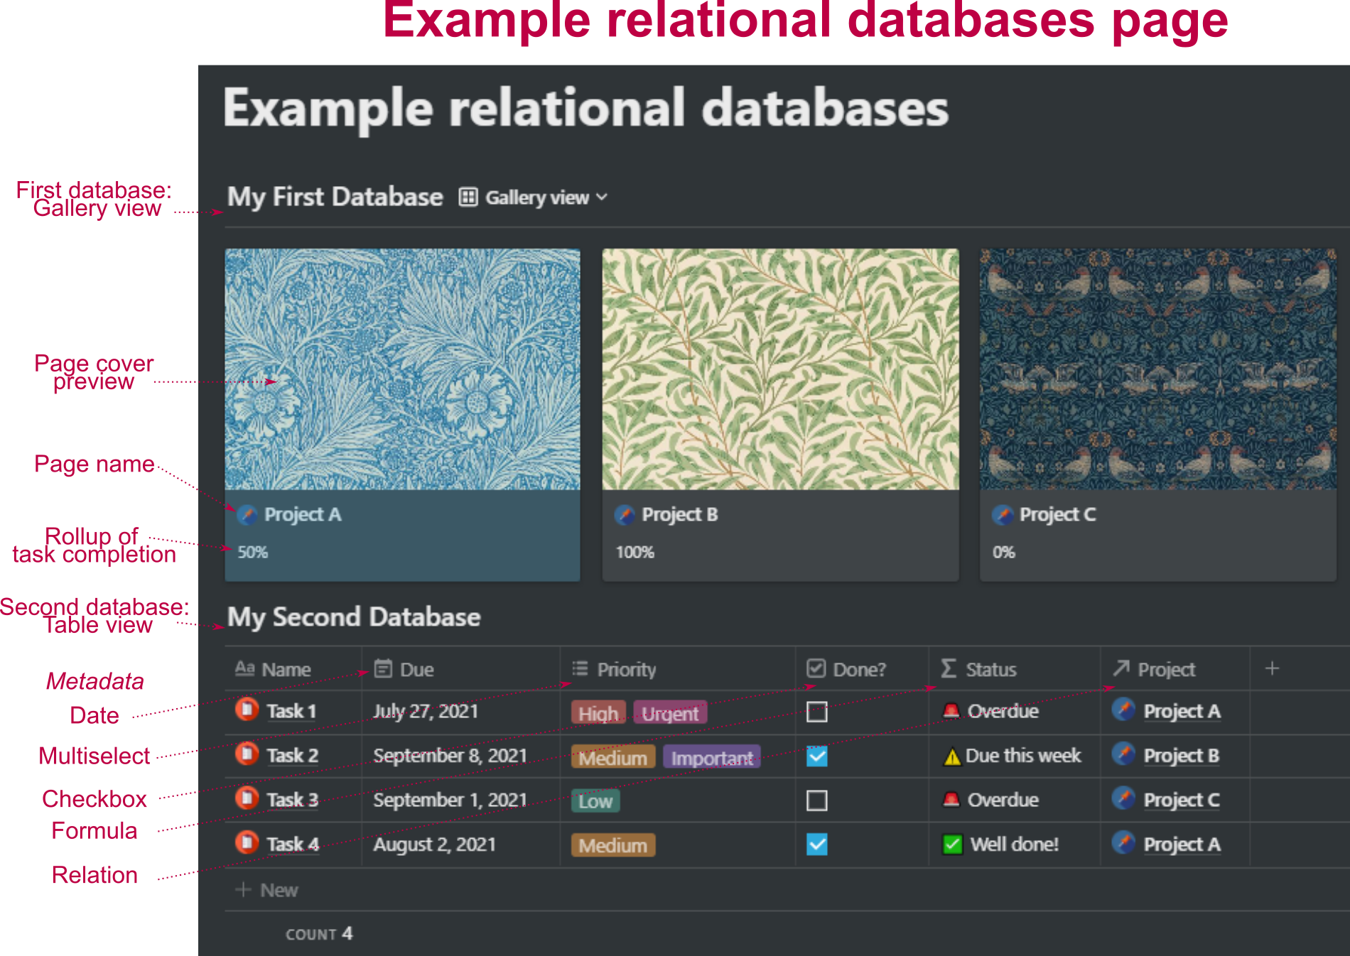Add a new row with New button

pyautogui.click(x=267, y=890)
